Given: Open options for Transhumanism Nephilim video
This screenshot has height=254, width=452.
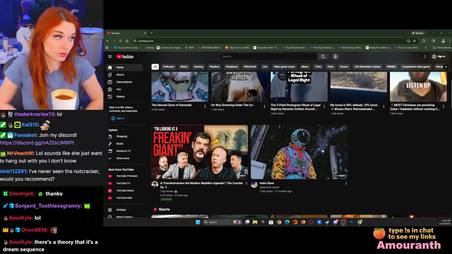Looking at the screenshot, I should pyautogui.click(x=246, y=183).
